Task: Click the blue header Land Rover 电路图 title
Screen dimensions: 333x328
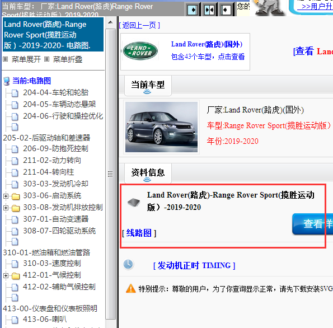Action: 53,35
